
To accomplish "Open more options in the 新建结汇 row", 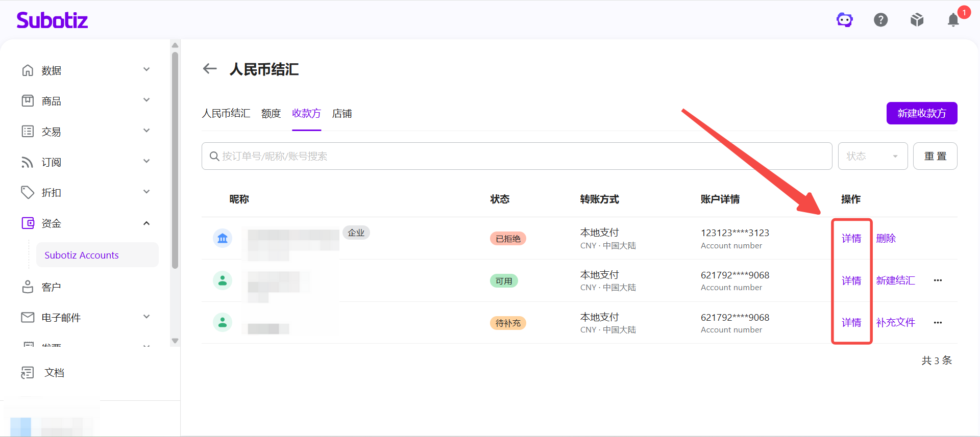I will [938, 280].
